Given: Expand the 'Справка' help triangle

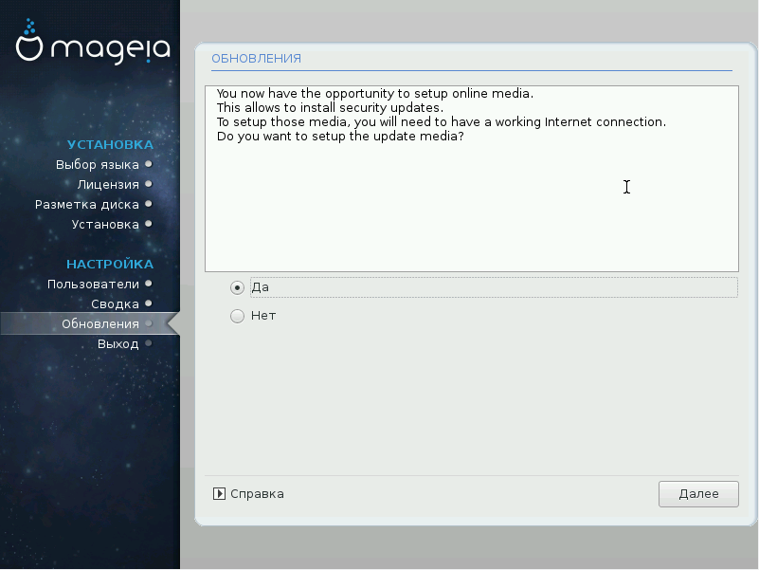Looking at the screenshot, I should tap(219, 494).
